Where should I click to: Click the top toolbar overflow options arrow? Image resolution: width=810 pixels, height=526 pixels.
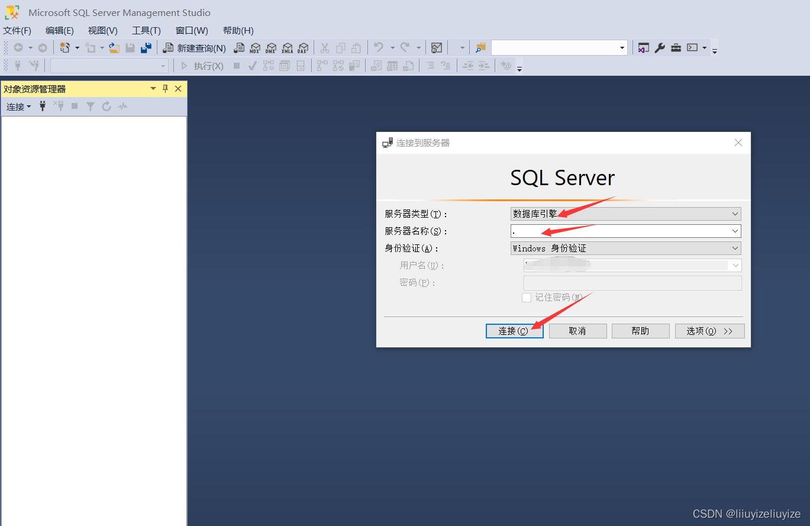(x=715, y=51)
